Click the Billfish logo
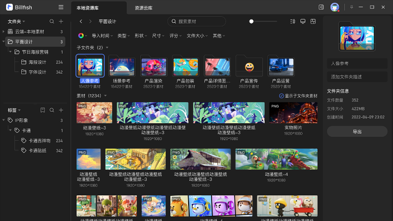 coord(9,7)
